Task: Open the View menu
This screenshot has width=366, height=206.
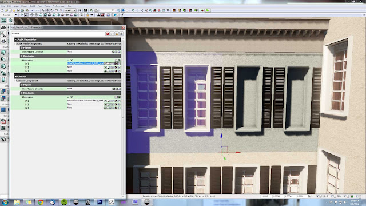Action: pyautogui.click(x=16, y=6)
